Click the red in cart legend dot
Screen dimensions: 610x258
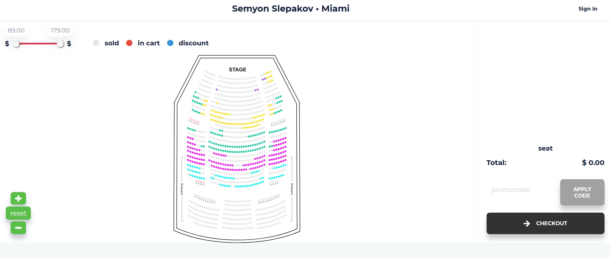pyautogui.click(x=129, y=43)
